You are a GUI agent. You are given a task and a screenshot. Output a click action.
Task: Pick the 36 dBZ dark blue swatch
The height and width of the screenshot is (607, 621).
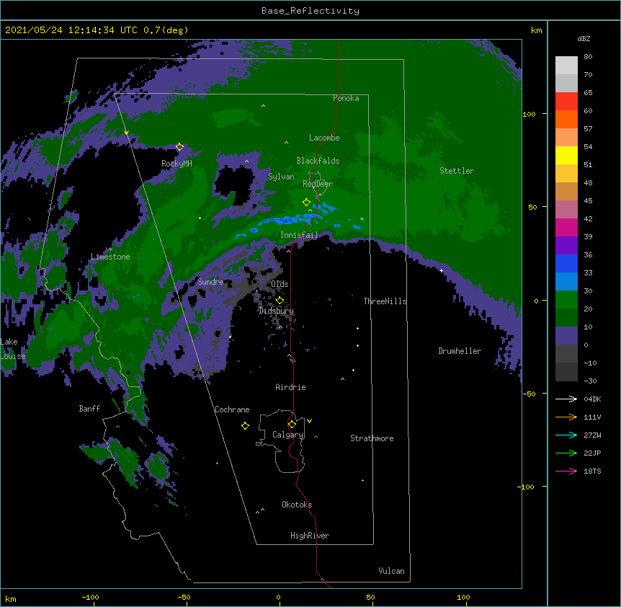[566, 263]
